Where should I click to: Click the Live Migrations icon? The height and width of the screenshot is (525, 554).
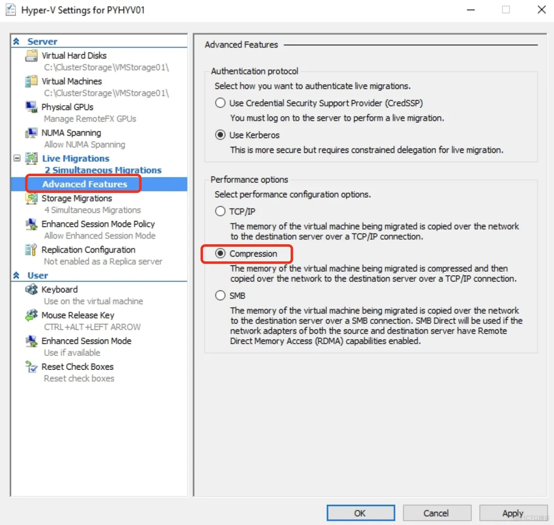pos(31,158)
